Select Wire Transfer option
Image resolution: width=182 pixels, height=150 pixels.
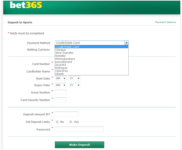(91, 53)
